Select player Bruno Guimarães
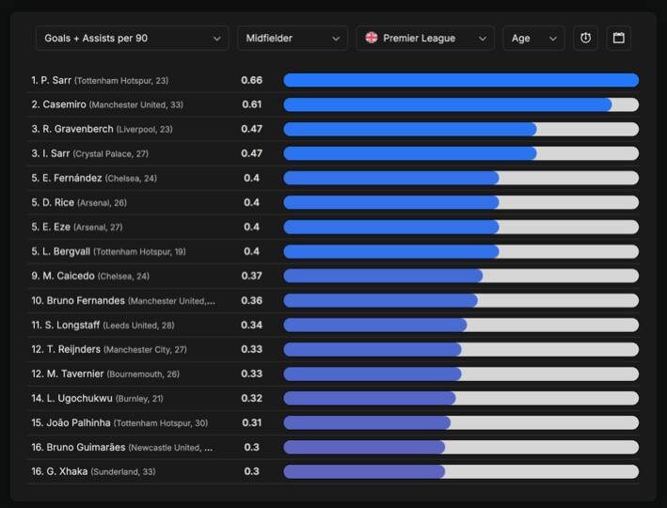This screenshot has width=667, height=508. [122, 447]
